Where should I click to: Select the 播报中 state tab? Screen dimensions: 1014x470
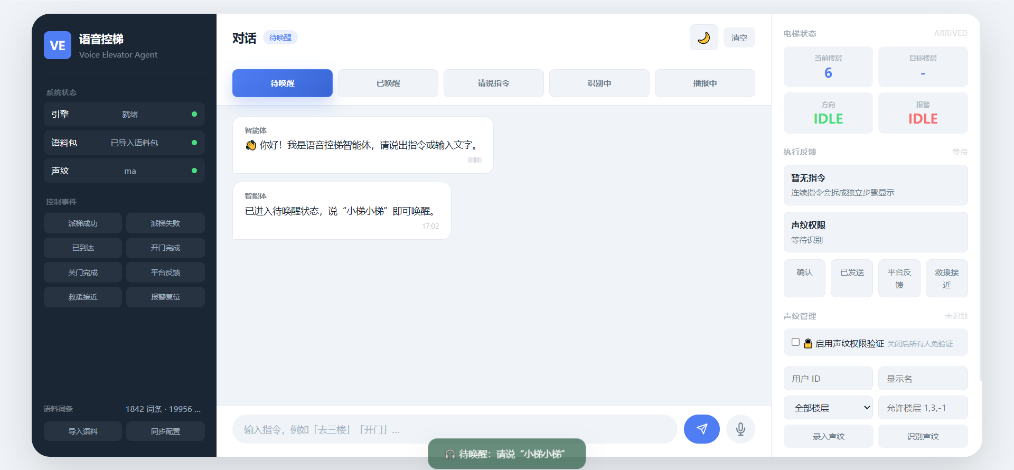click(705, 83)
